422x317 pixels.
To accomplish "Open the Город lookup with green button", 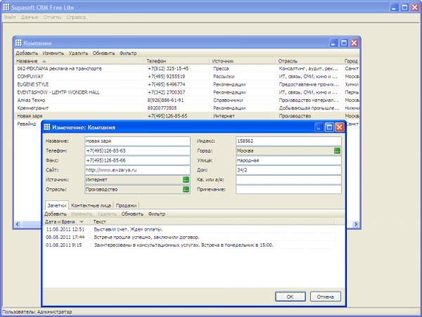I will click(337, 150).
